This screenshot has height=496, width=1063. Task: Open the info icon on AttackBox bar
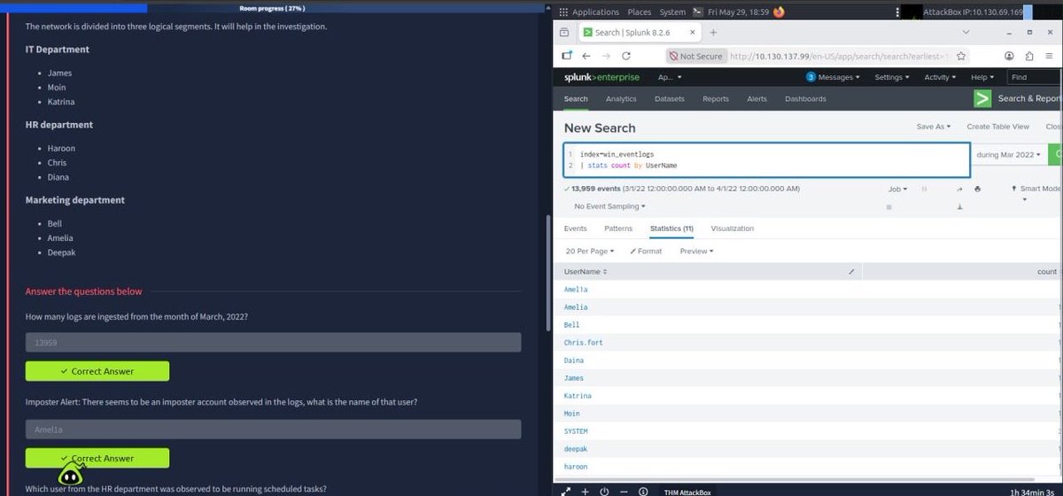click(643, 491)
